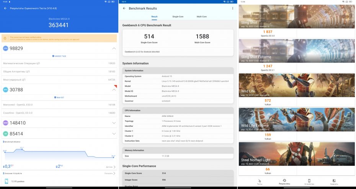Expand the MEM 148410 score section
Image resolution: width=356 pixels, height=189 pixels.
(114, 123)
